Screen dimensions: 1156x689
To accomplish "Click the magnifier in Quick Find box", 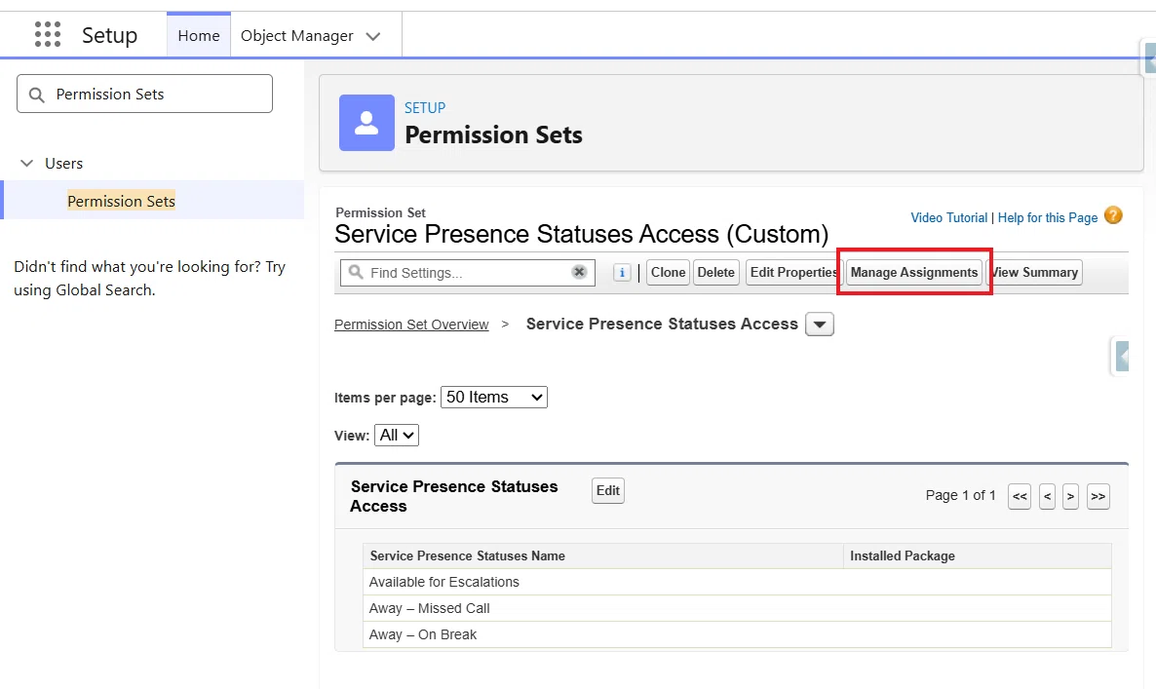I will pos(36,95).
